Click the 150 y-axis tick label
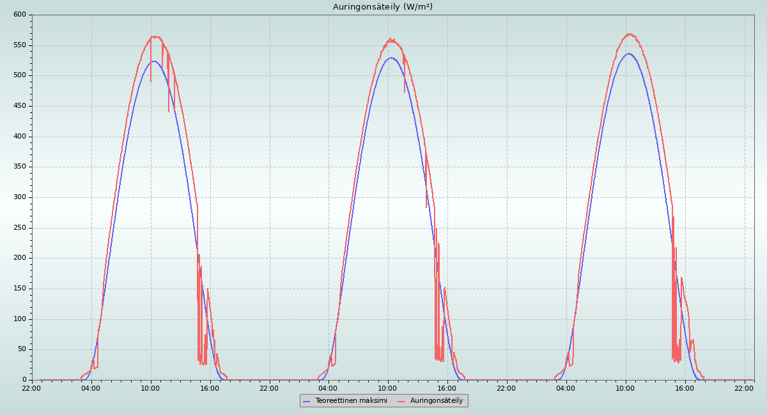 point(20,289)
